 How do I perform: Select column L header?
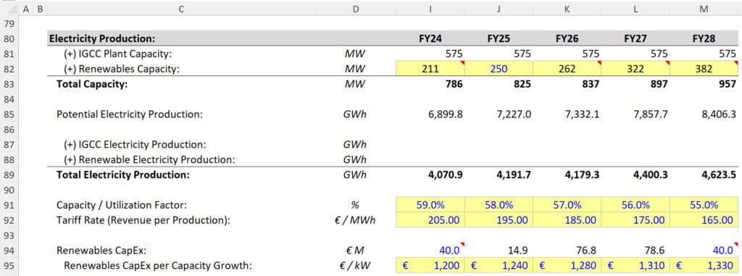click(635, 8)
